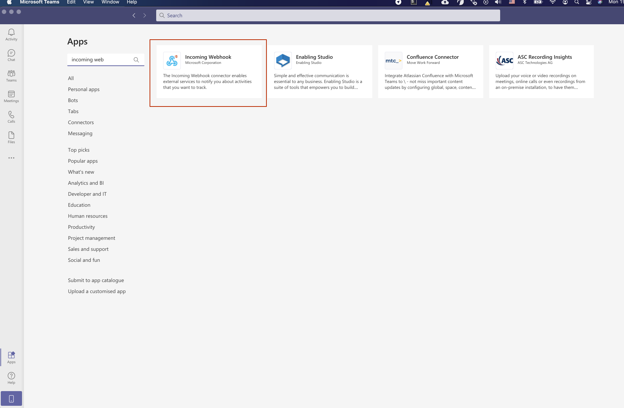Open Spotlight search in menu bar
The width and height of the screenshot is (624, 408).
pyautogui.click(x=577, y=2)
